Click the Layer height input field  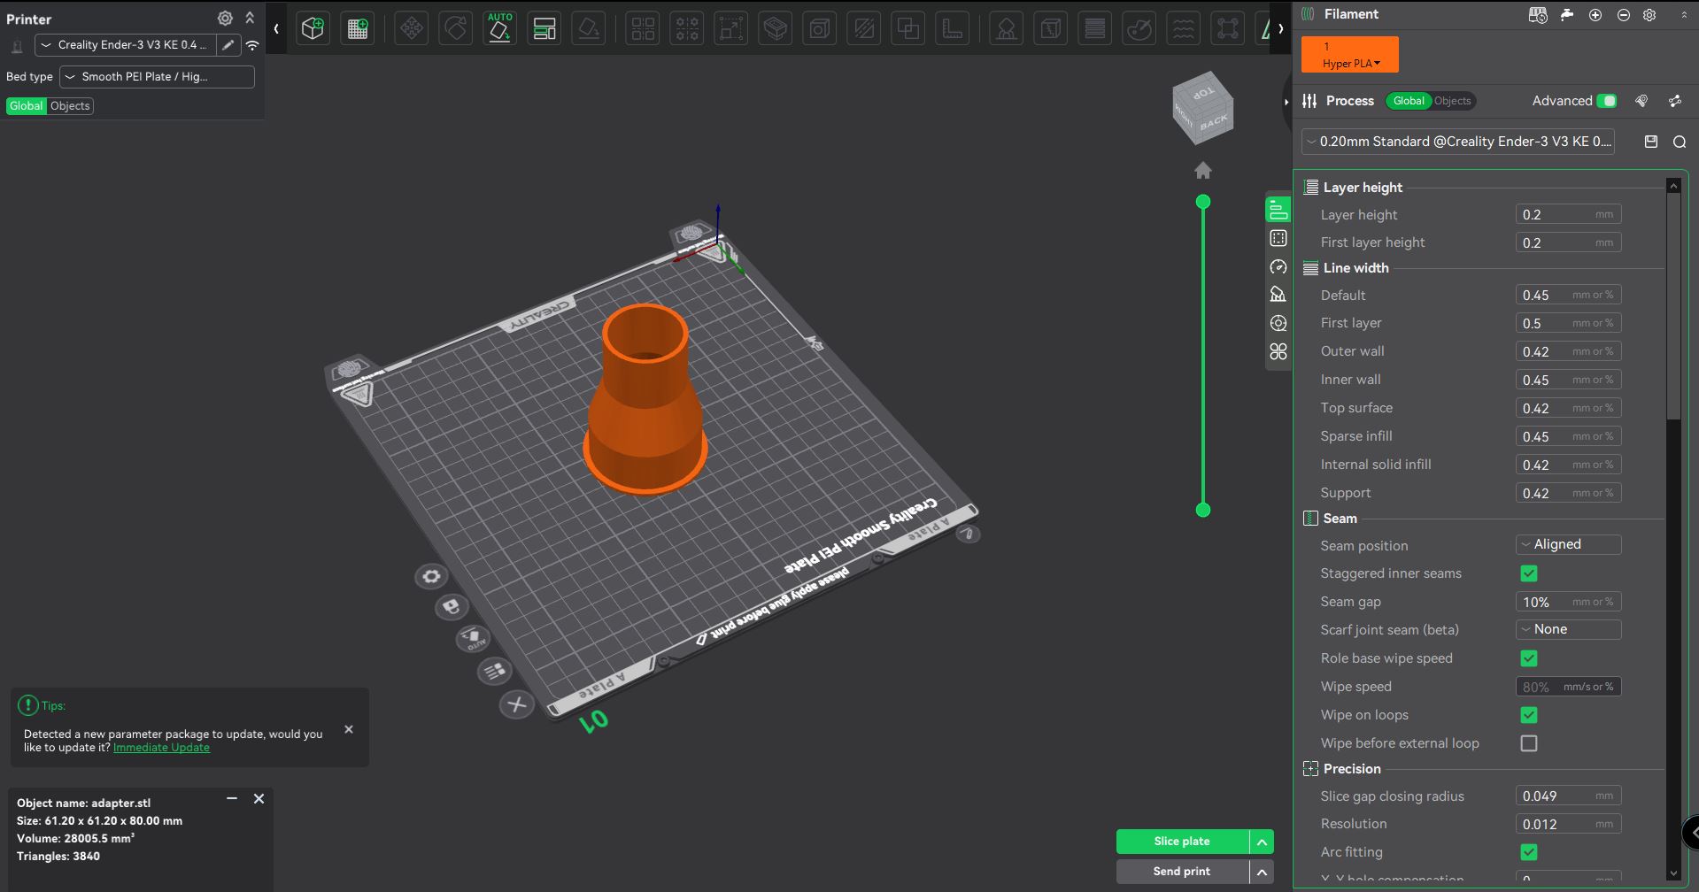(1568, 214)
